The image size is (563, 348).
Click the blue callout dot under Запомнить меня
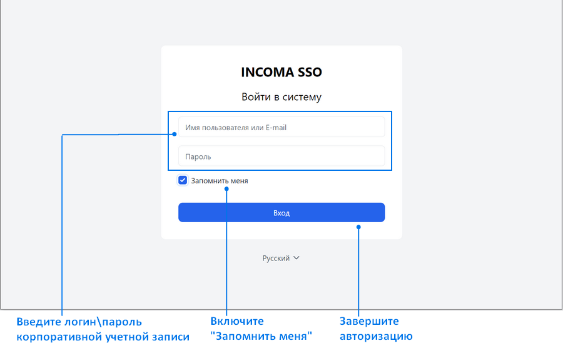click(x=226, y=189)
